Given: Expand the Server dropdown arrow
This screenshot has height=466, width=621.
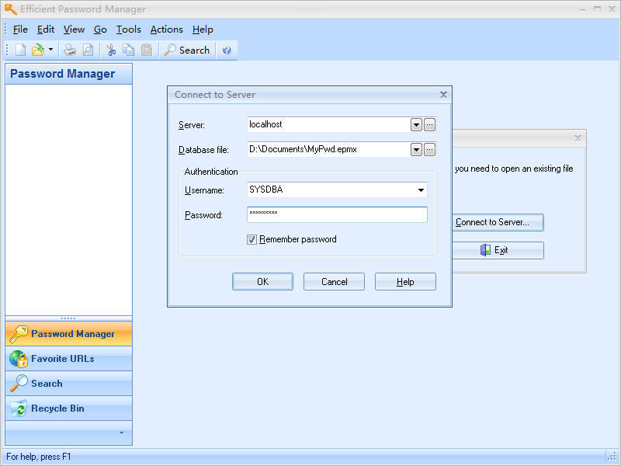Looking at the screenshot, I should coord(416,125).
